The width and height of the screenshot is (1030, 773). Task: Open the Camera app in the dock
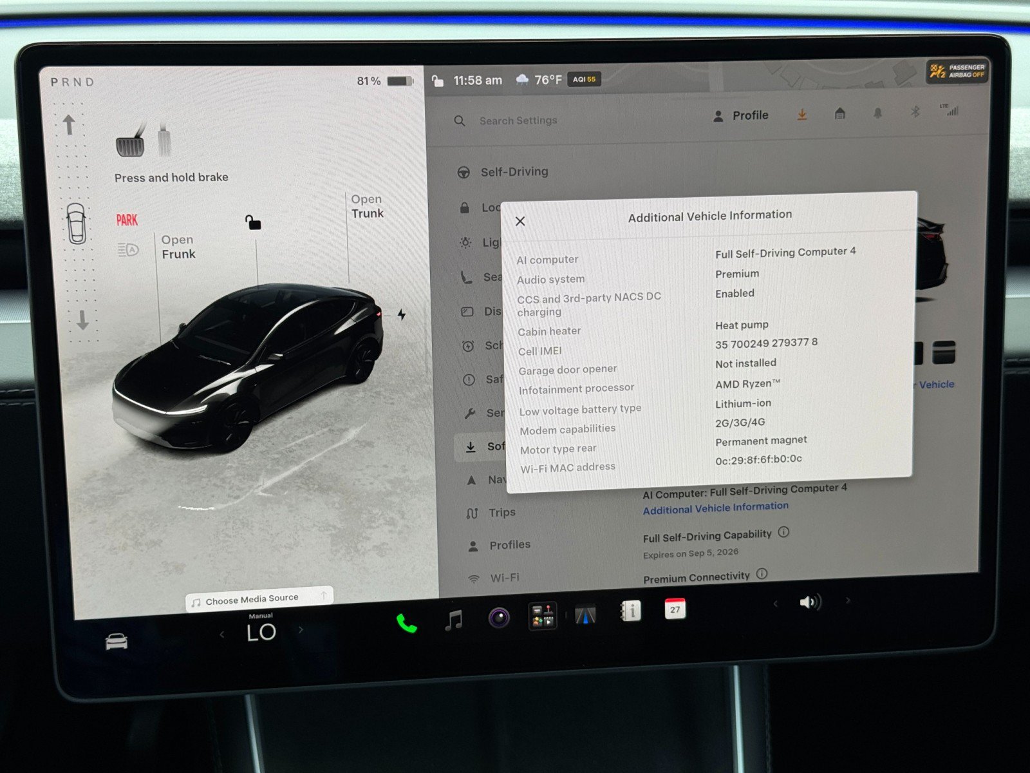[x=499, y=618]
